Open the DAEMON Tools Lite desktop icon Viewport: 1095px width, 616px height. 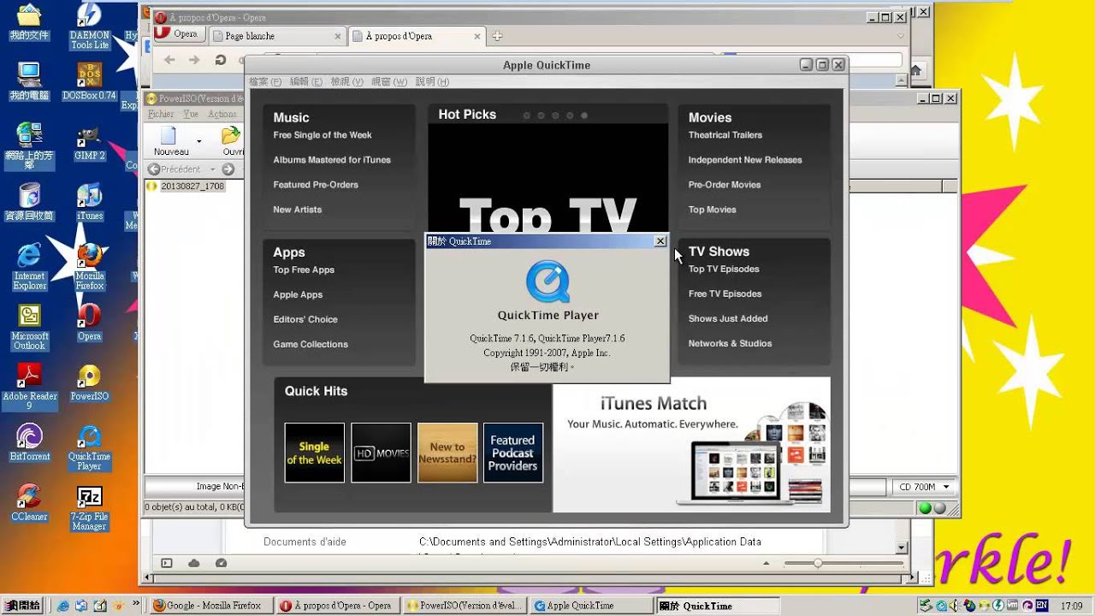(89, 26)
